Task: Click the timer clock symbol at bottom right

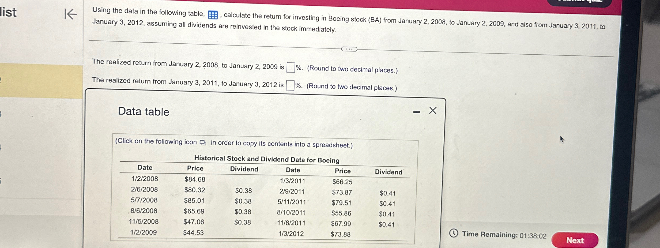Action: point(453,233)
